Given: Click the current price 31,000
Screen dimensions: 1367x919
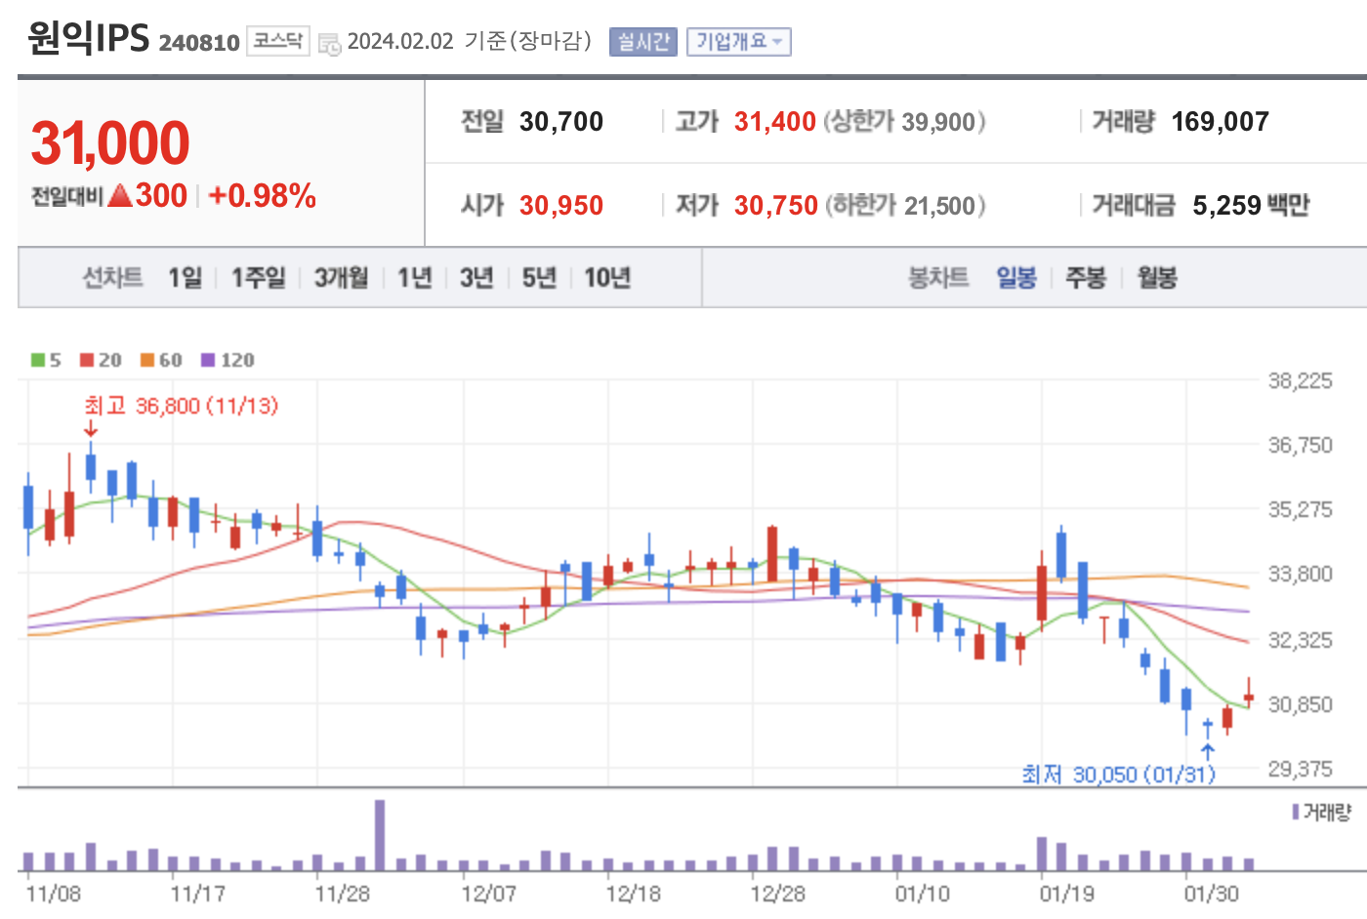Looking at the screenshot, I should (110, 142).
